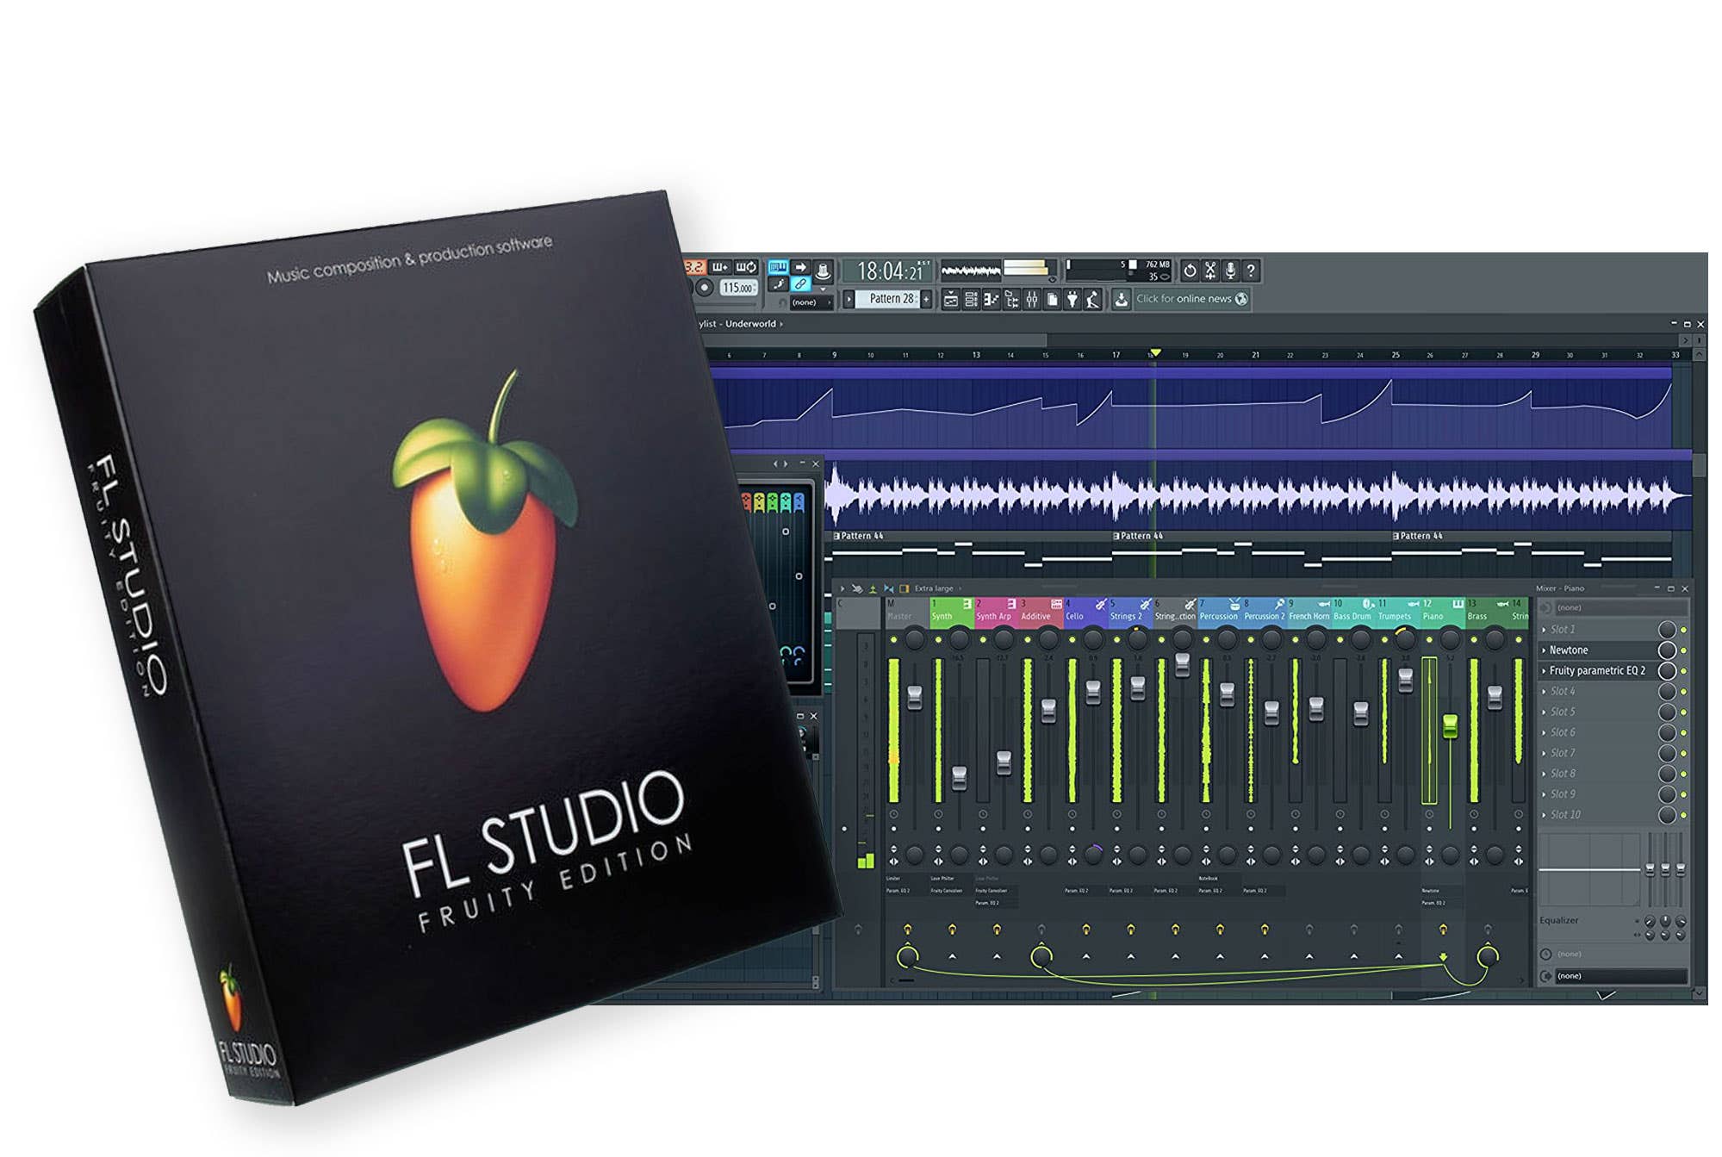The image size is (1722, 1157).
Task: Toggle the note blend recording icon
Action: tap(720, 267)
